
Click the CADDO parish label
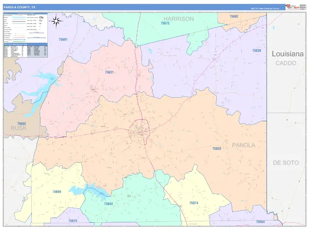[x=286, y=63]
